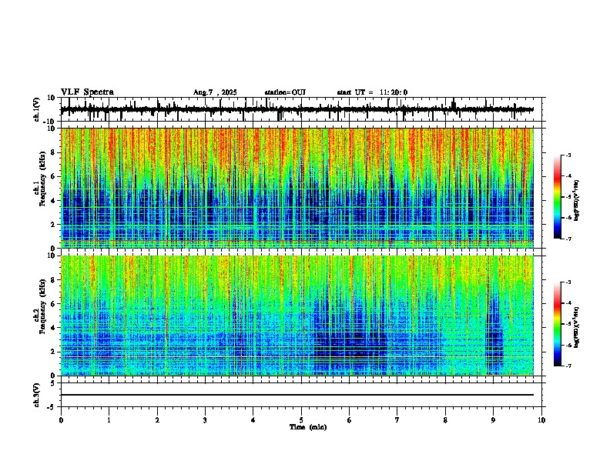Click time axis tick label "6"
This screenshot has height=471, width=610.
[350, 420]
